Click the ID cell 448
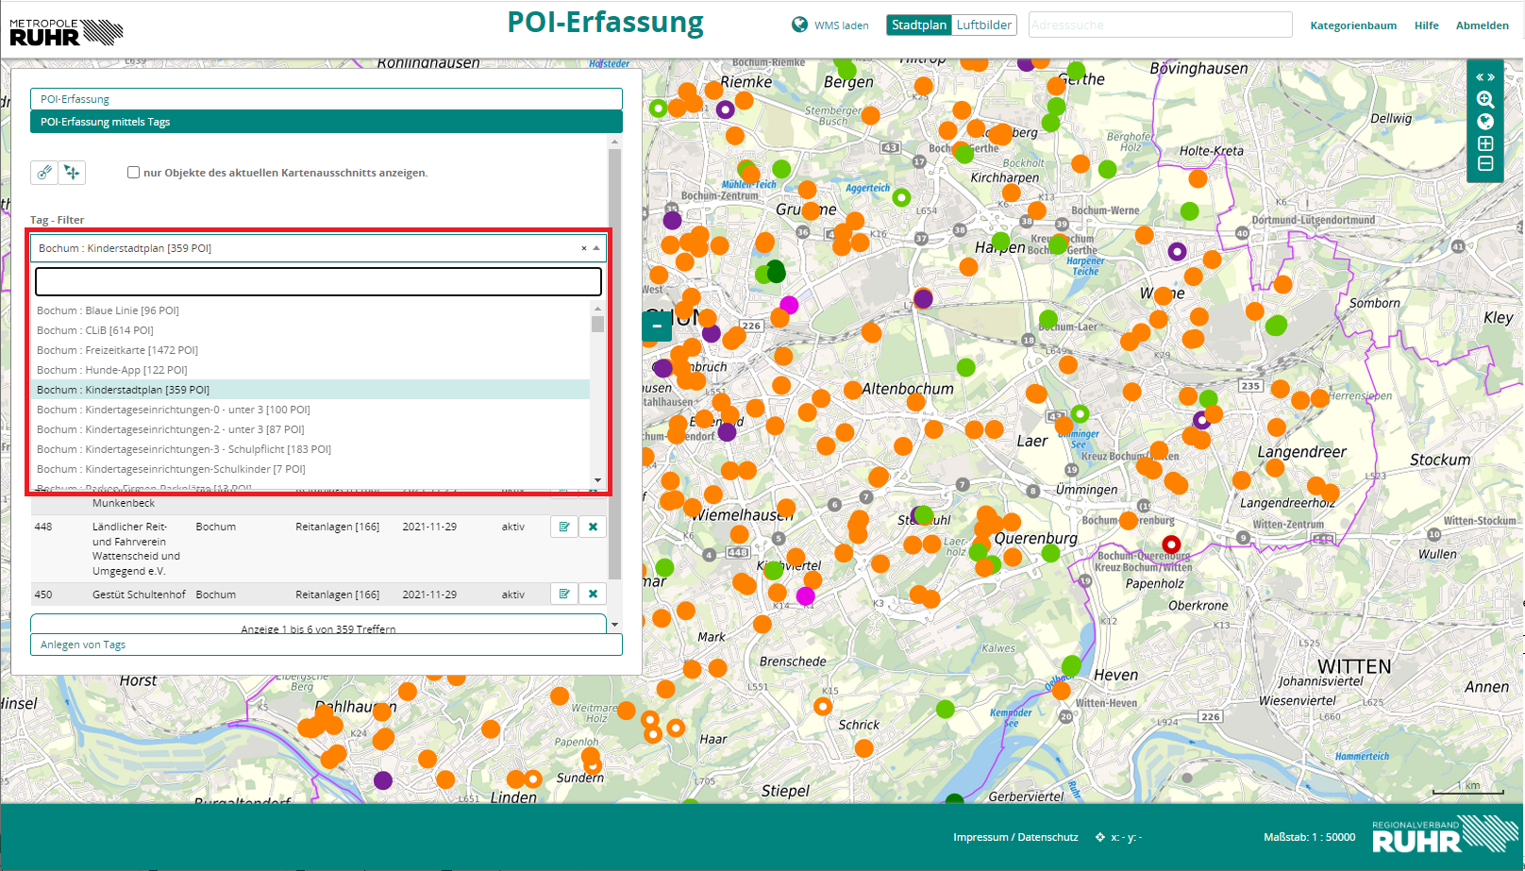The image size is (1525, 871). click(43, 527)
